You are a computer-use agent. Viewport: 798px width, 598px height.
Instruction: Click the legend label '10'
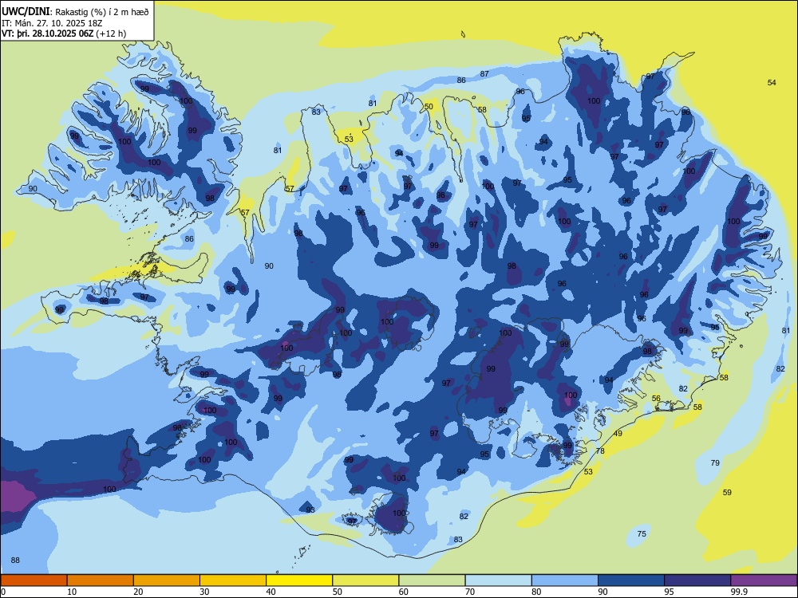point(72,592)
